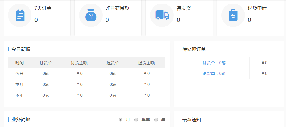The height and width of the screenshot is (127, 286).
Task: Click the 订货单 column header
Action: coord(46,63)
